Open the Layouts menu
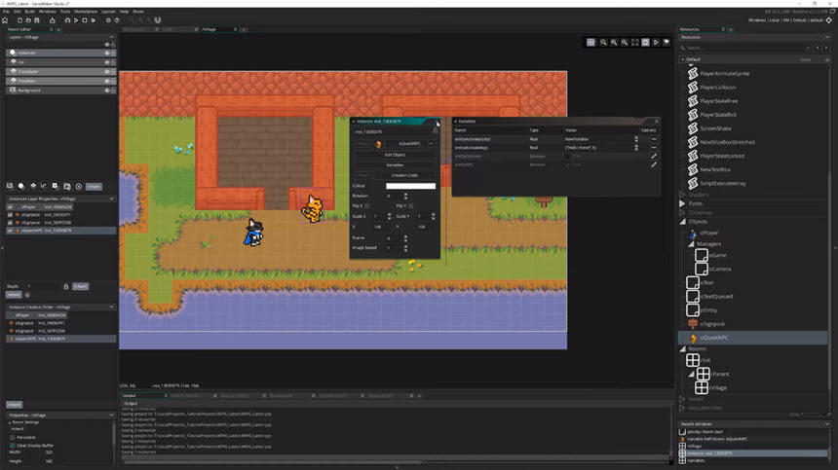838x470 pixels. 108,12
